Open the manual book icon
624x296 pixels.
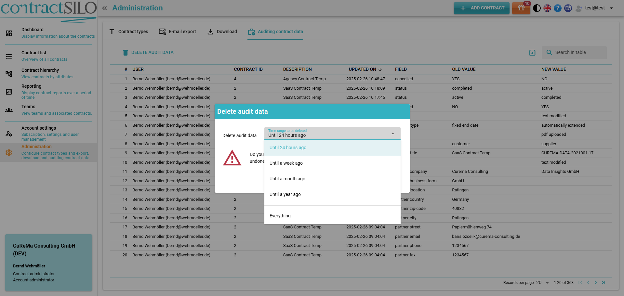click(568, 8)
